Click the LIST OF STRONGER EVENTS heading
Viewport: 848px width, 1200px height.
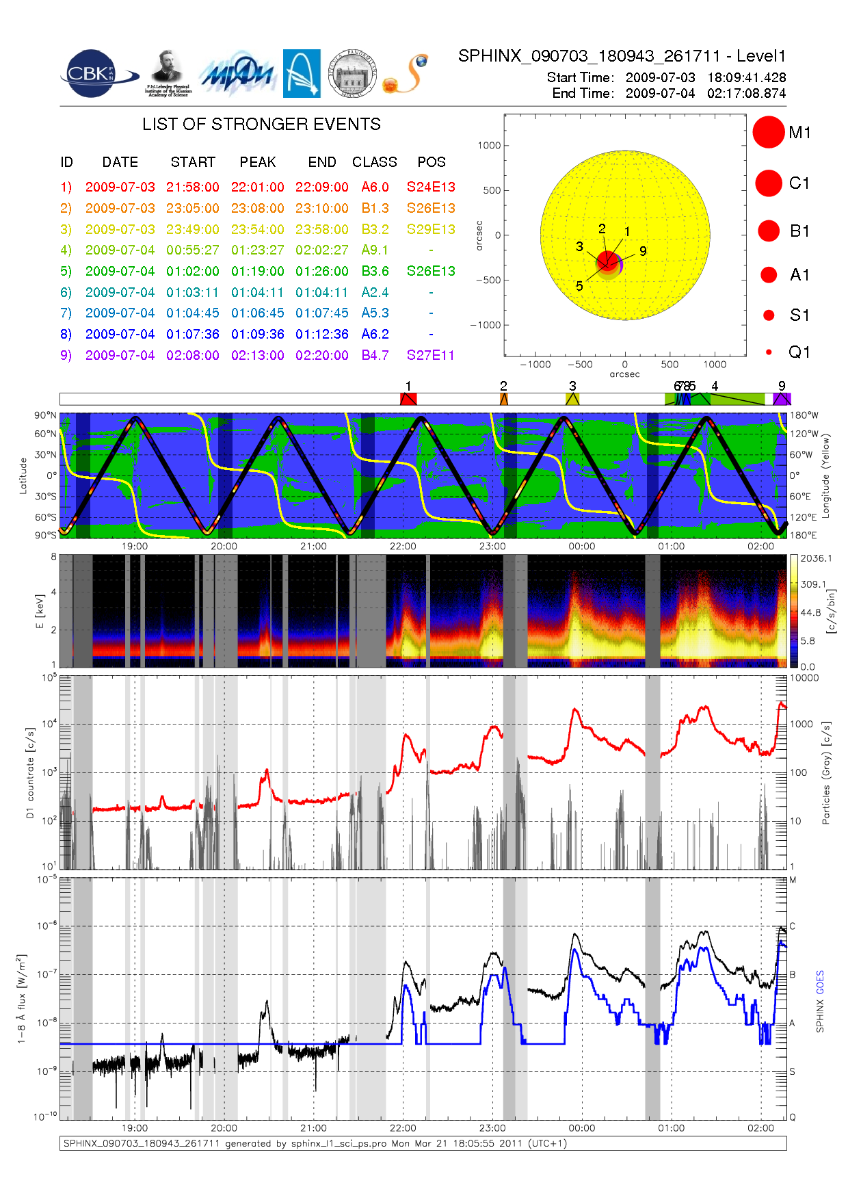261,125
